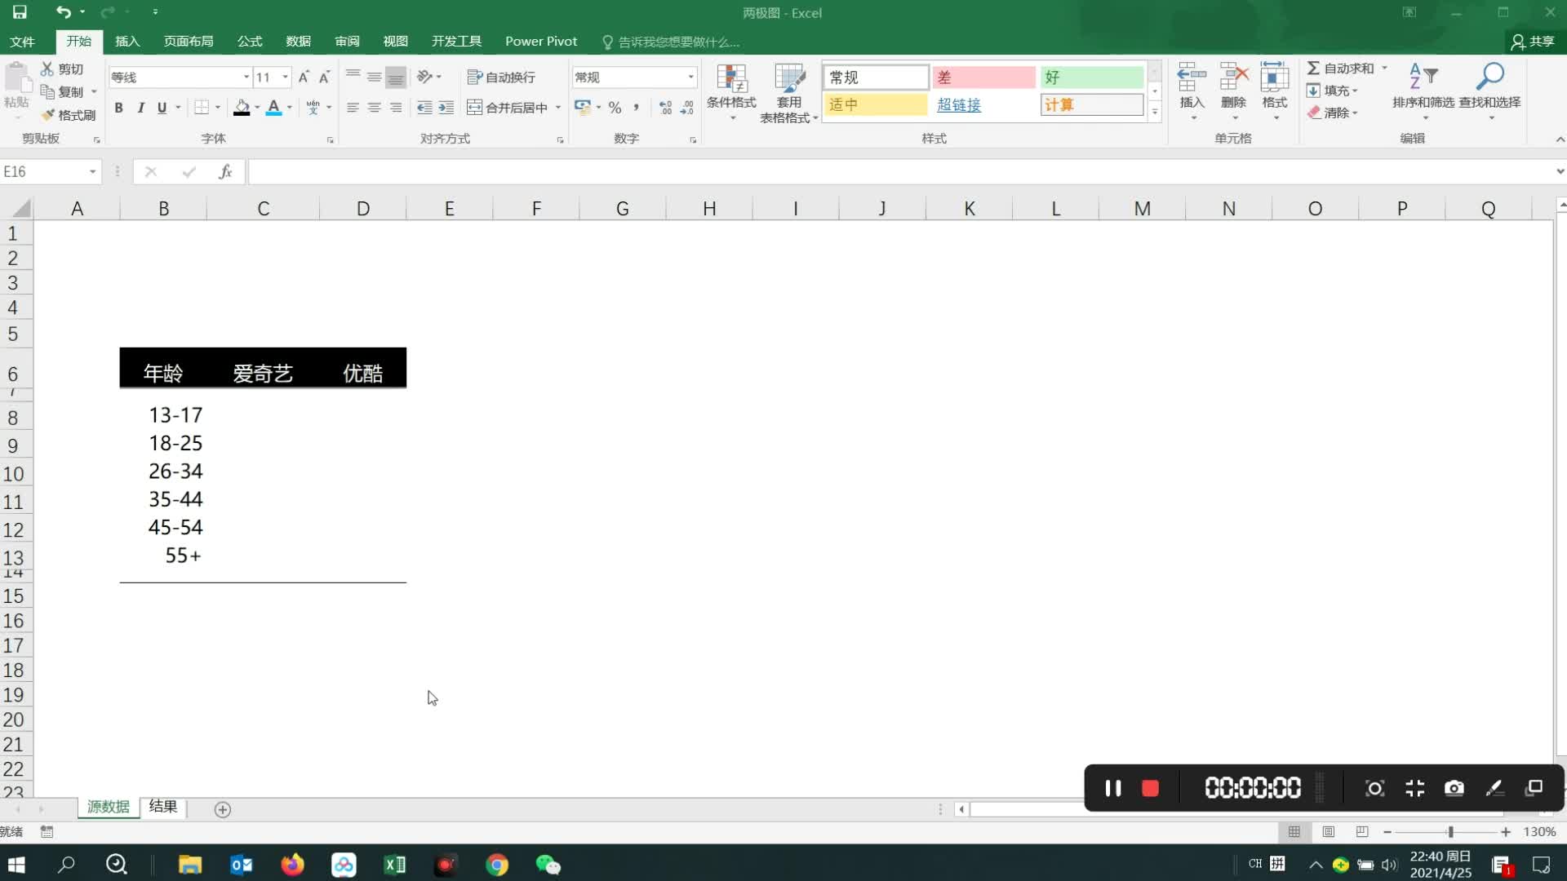This screenshot has width=1567, height=881.
Task: Open the Name Box dropdown
Action: coord(92,171)
